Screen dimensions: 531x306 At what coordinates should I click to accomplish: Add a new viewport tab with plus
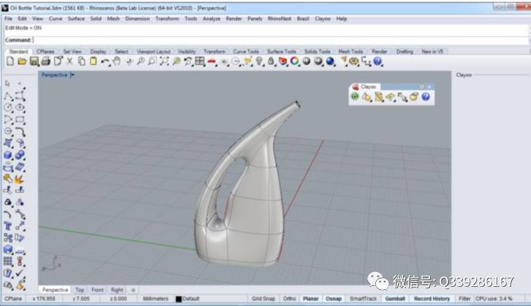tap(133, 290)
